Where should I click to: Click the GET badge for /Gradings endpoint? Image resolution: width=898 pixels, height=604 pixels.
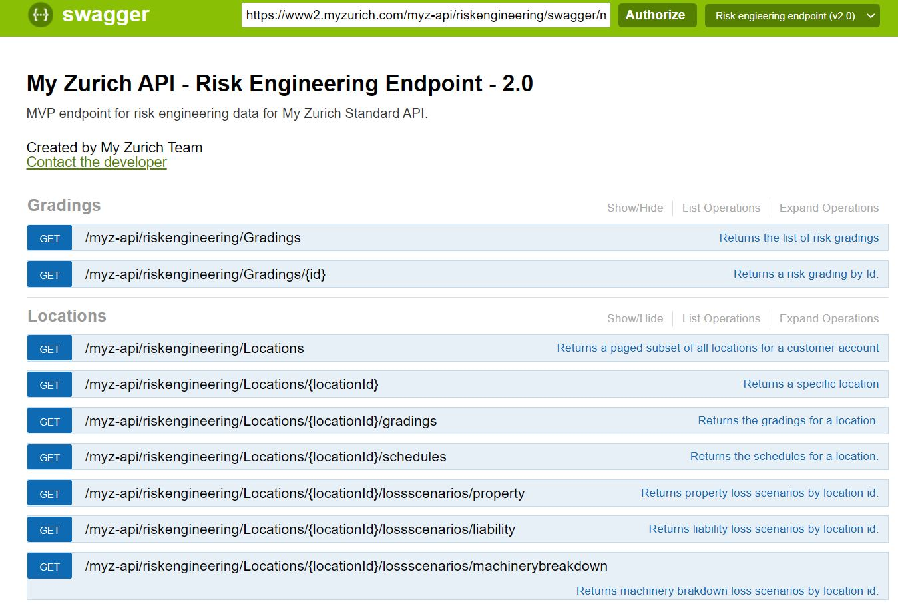click(x=50, y=238)
